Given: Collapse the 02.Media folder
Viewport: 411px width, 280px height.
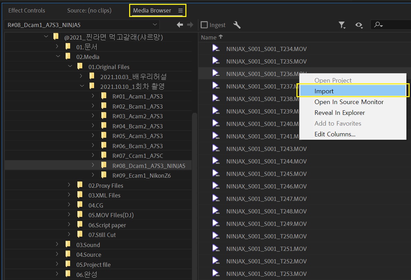Looking at the screenshot, I should (x=58, y=56).
